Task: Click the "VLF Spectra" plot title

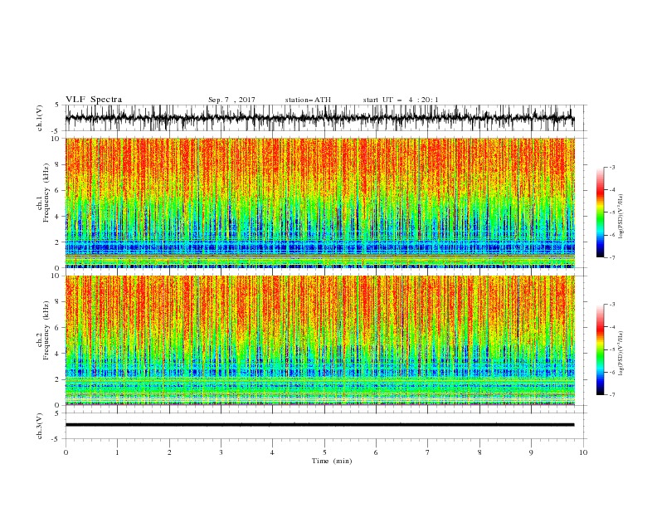Action: 94,100
